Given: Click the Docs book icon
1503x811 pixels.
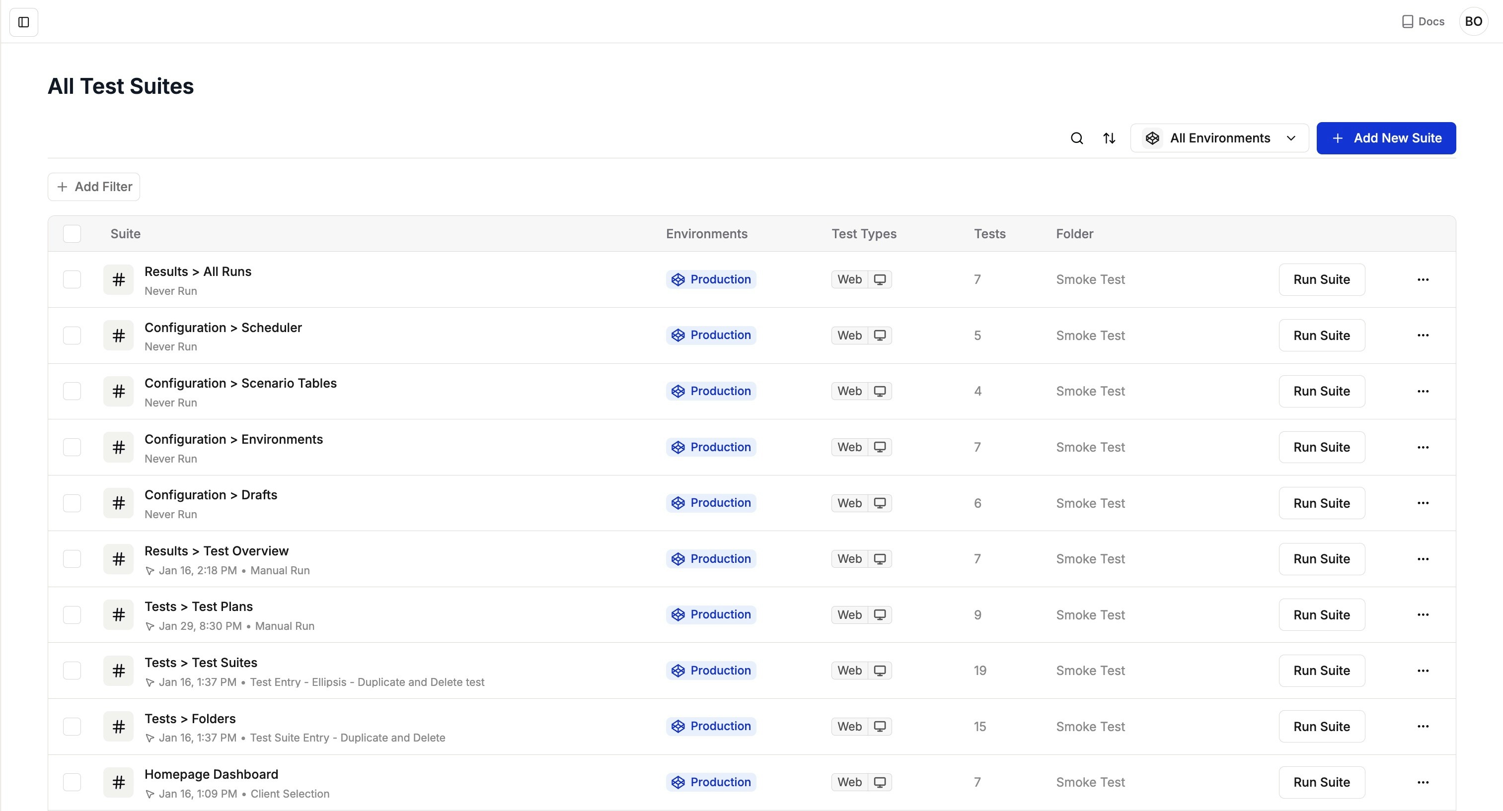Looking at the screenshot, I should [x=1407, y=21].
